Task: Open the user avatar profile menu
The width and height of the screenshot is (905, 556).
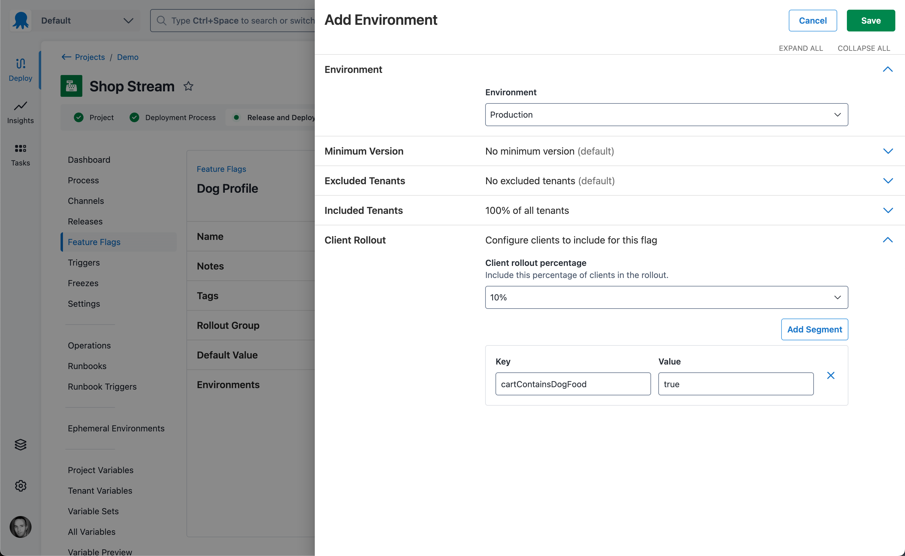Action: pos(21,527)
